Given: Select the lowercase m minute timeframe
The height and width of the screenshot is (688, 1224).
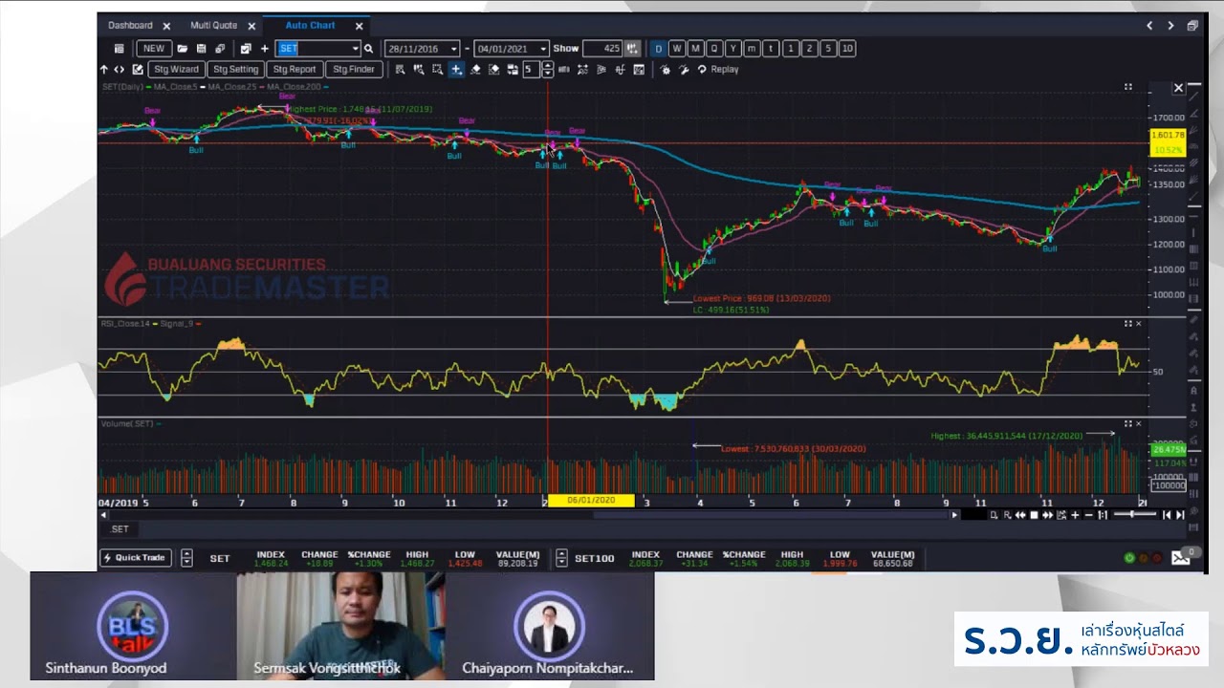Looking at the screenshot, I should 752,49.
